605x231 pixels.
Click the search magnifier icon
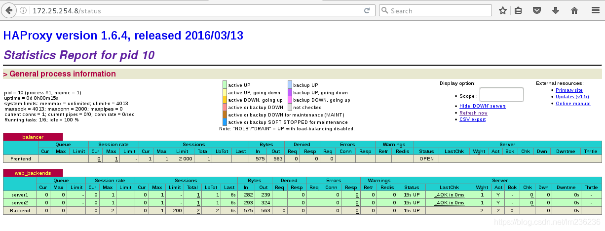click(385, 10)
